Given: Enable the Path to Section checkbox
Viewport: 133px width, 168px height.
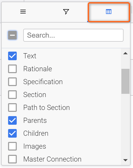Looking at the screenshot, I should click(x=12, y=108).
